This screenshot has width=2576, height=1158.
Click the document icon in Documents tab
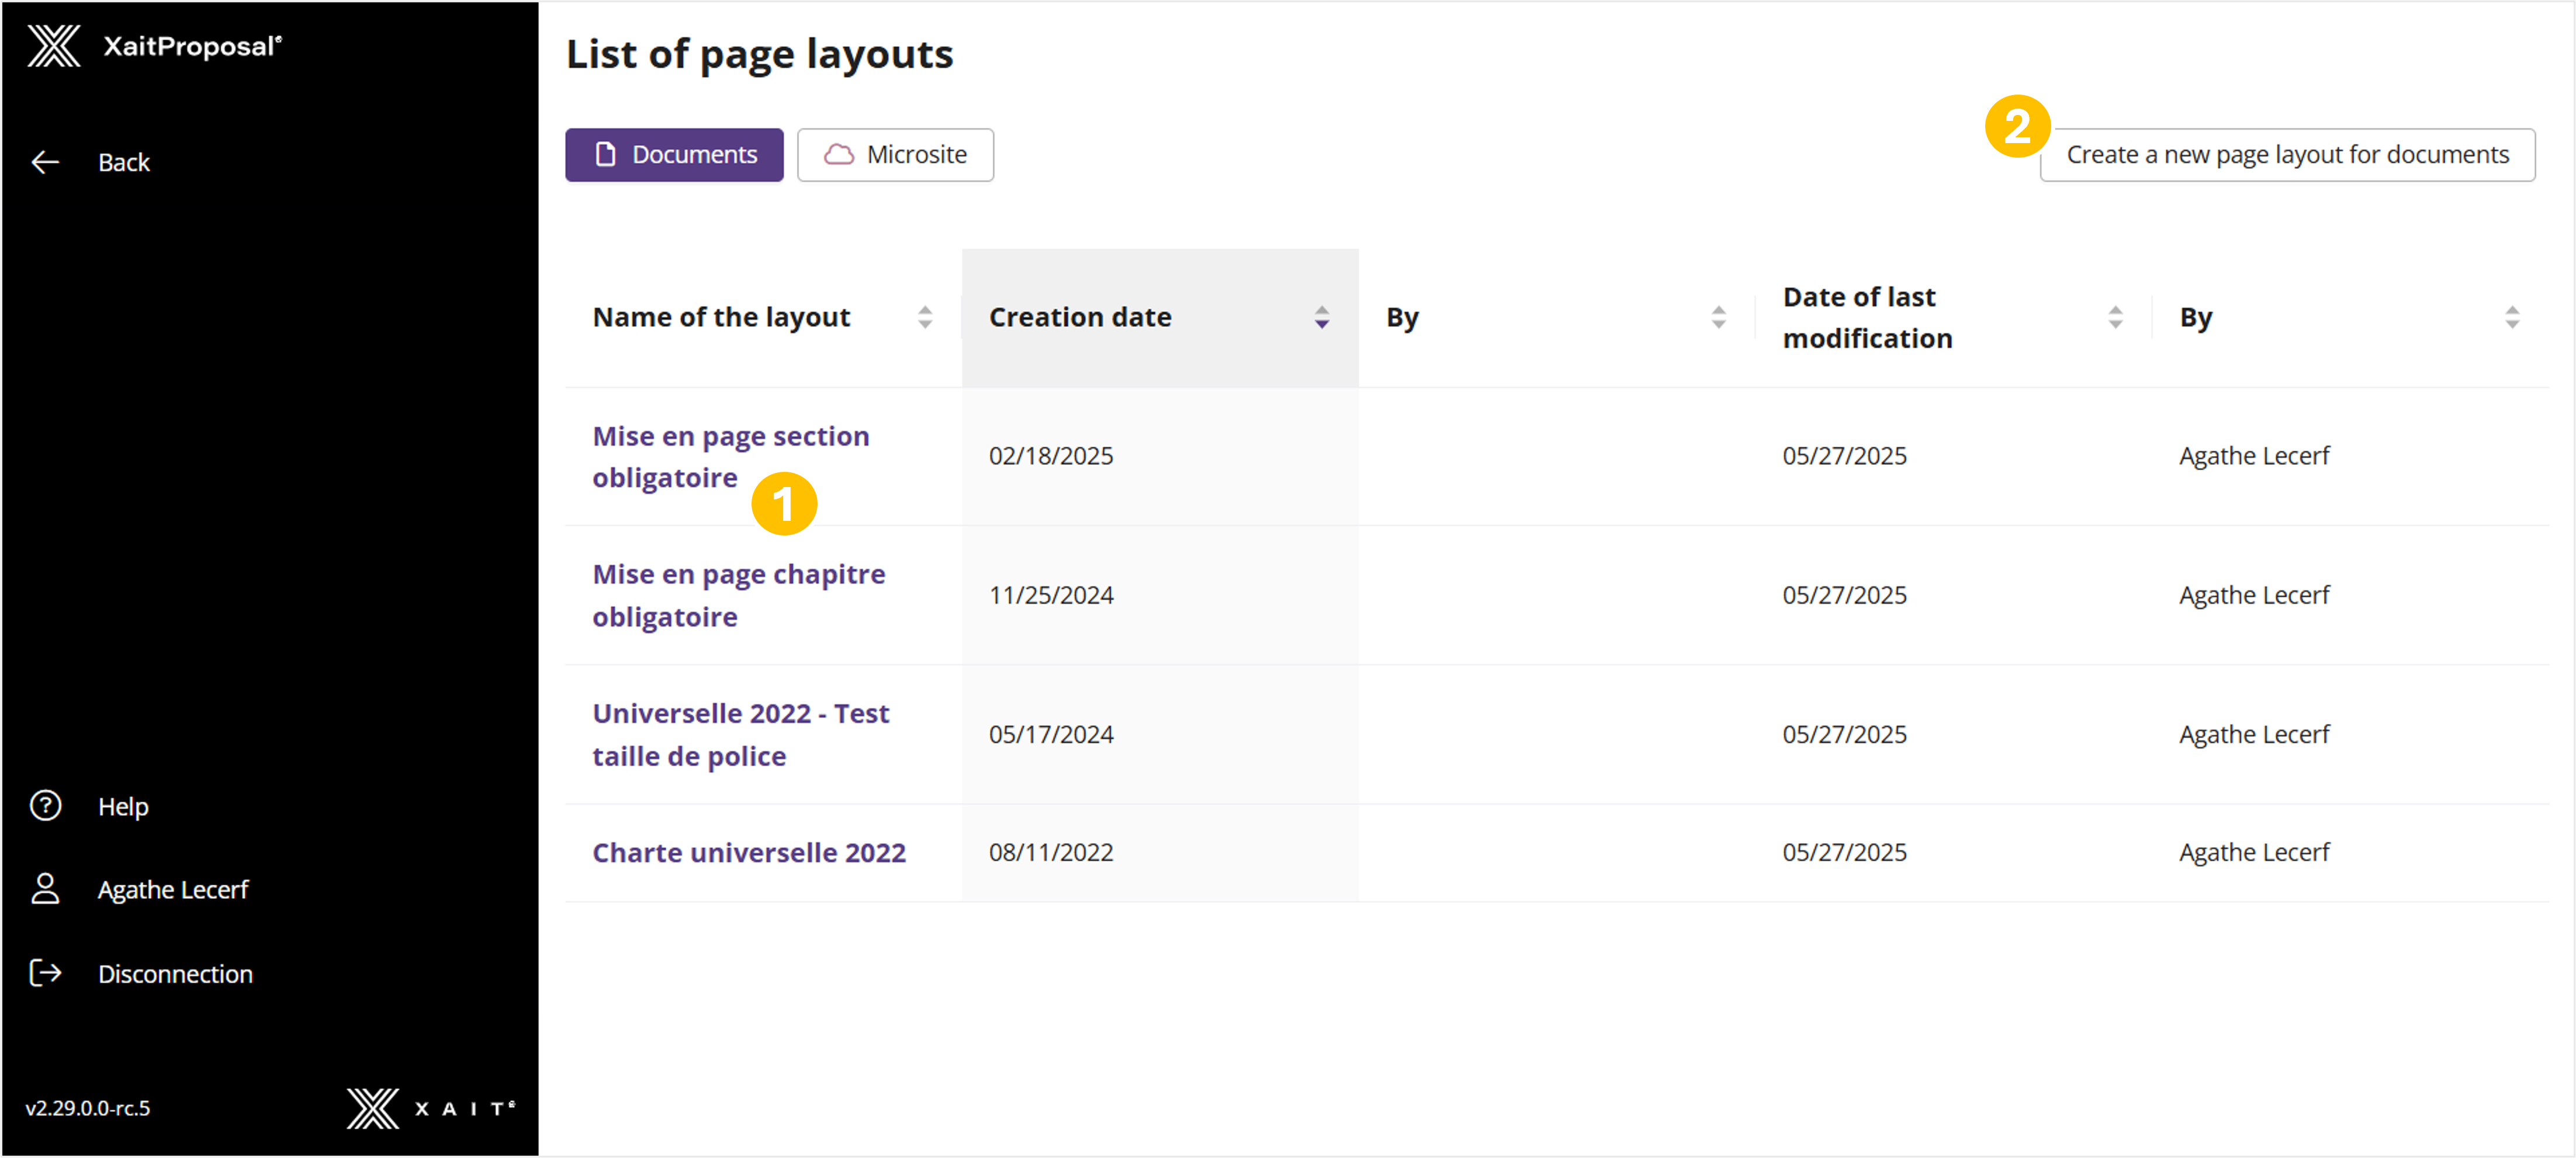click(605, 154)
